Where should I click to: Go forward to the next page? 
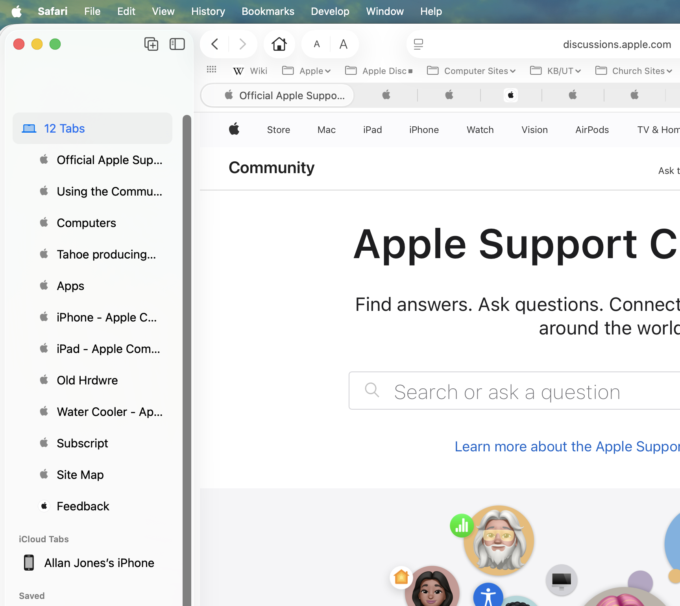(x=242, y=44)
